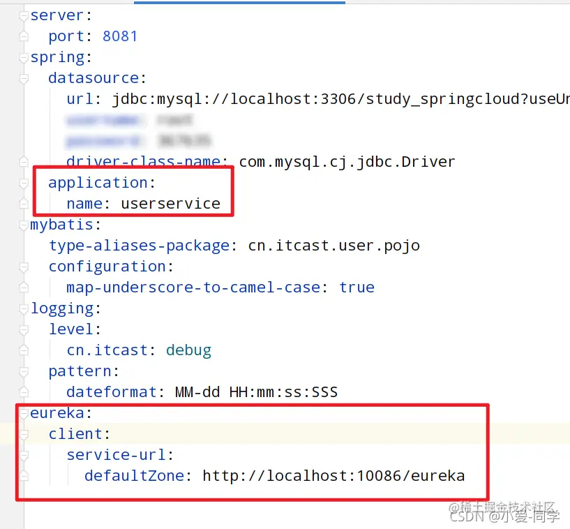570x529 pixels.
Task: Click the 'dateformat' key
Action: pyautogui.click(x=112, y=392)
